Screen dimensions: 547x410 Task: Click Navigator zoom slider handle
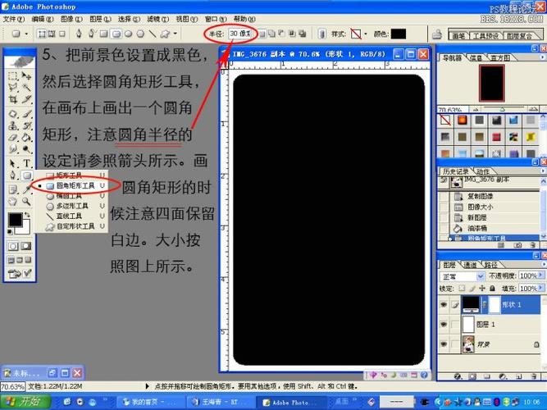coord(502,110)
